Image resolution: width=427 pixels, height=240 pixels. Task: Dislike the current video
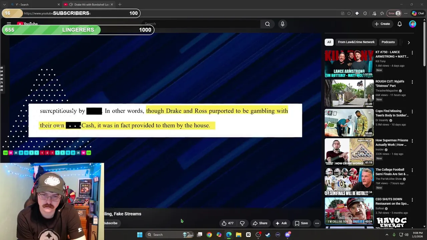coord(242,223)
